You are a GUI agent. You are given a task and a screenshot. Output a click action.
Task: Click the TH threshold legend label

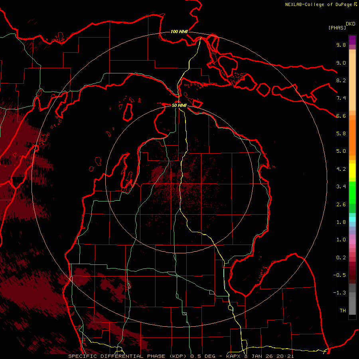(343, 311)
